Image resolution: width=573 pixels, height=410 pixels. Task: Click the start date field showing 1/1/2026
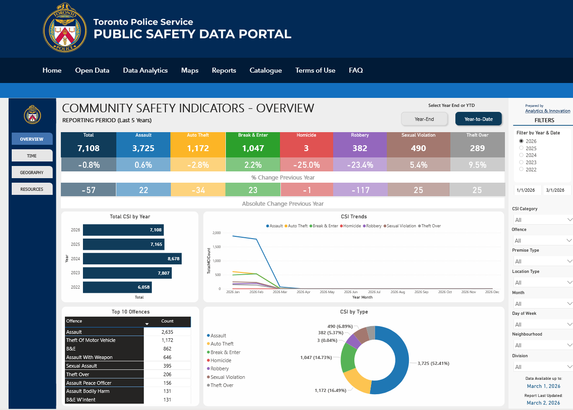[526, 190]
